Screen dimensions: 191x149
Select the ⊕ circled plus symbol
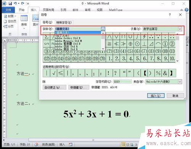click(x=130, y=44)
